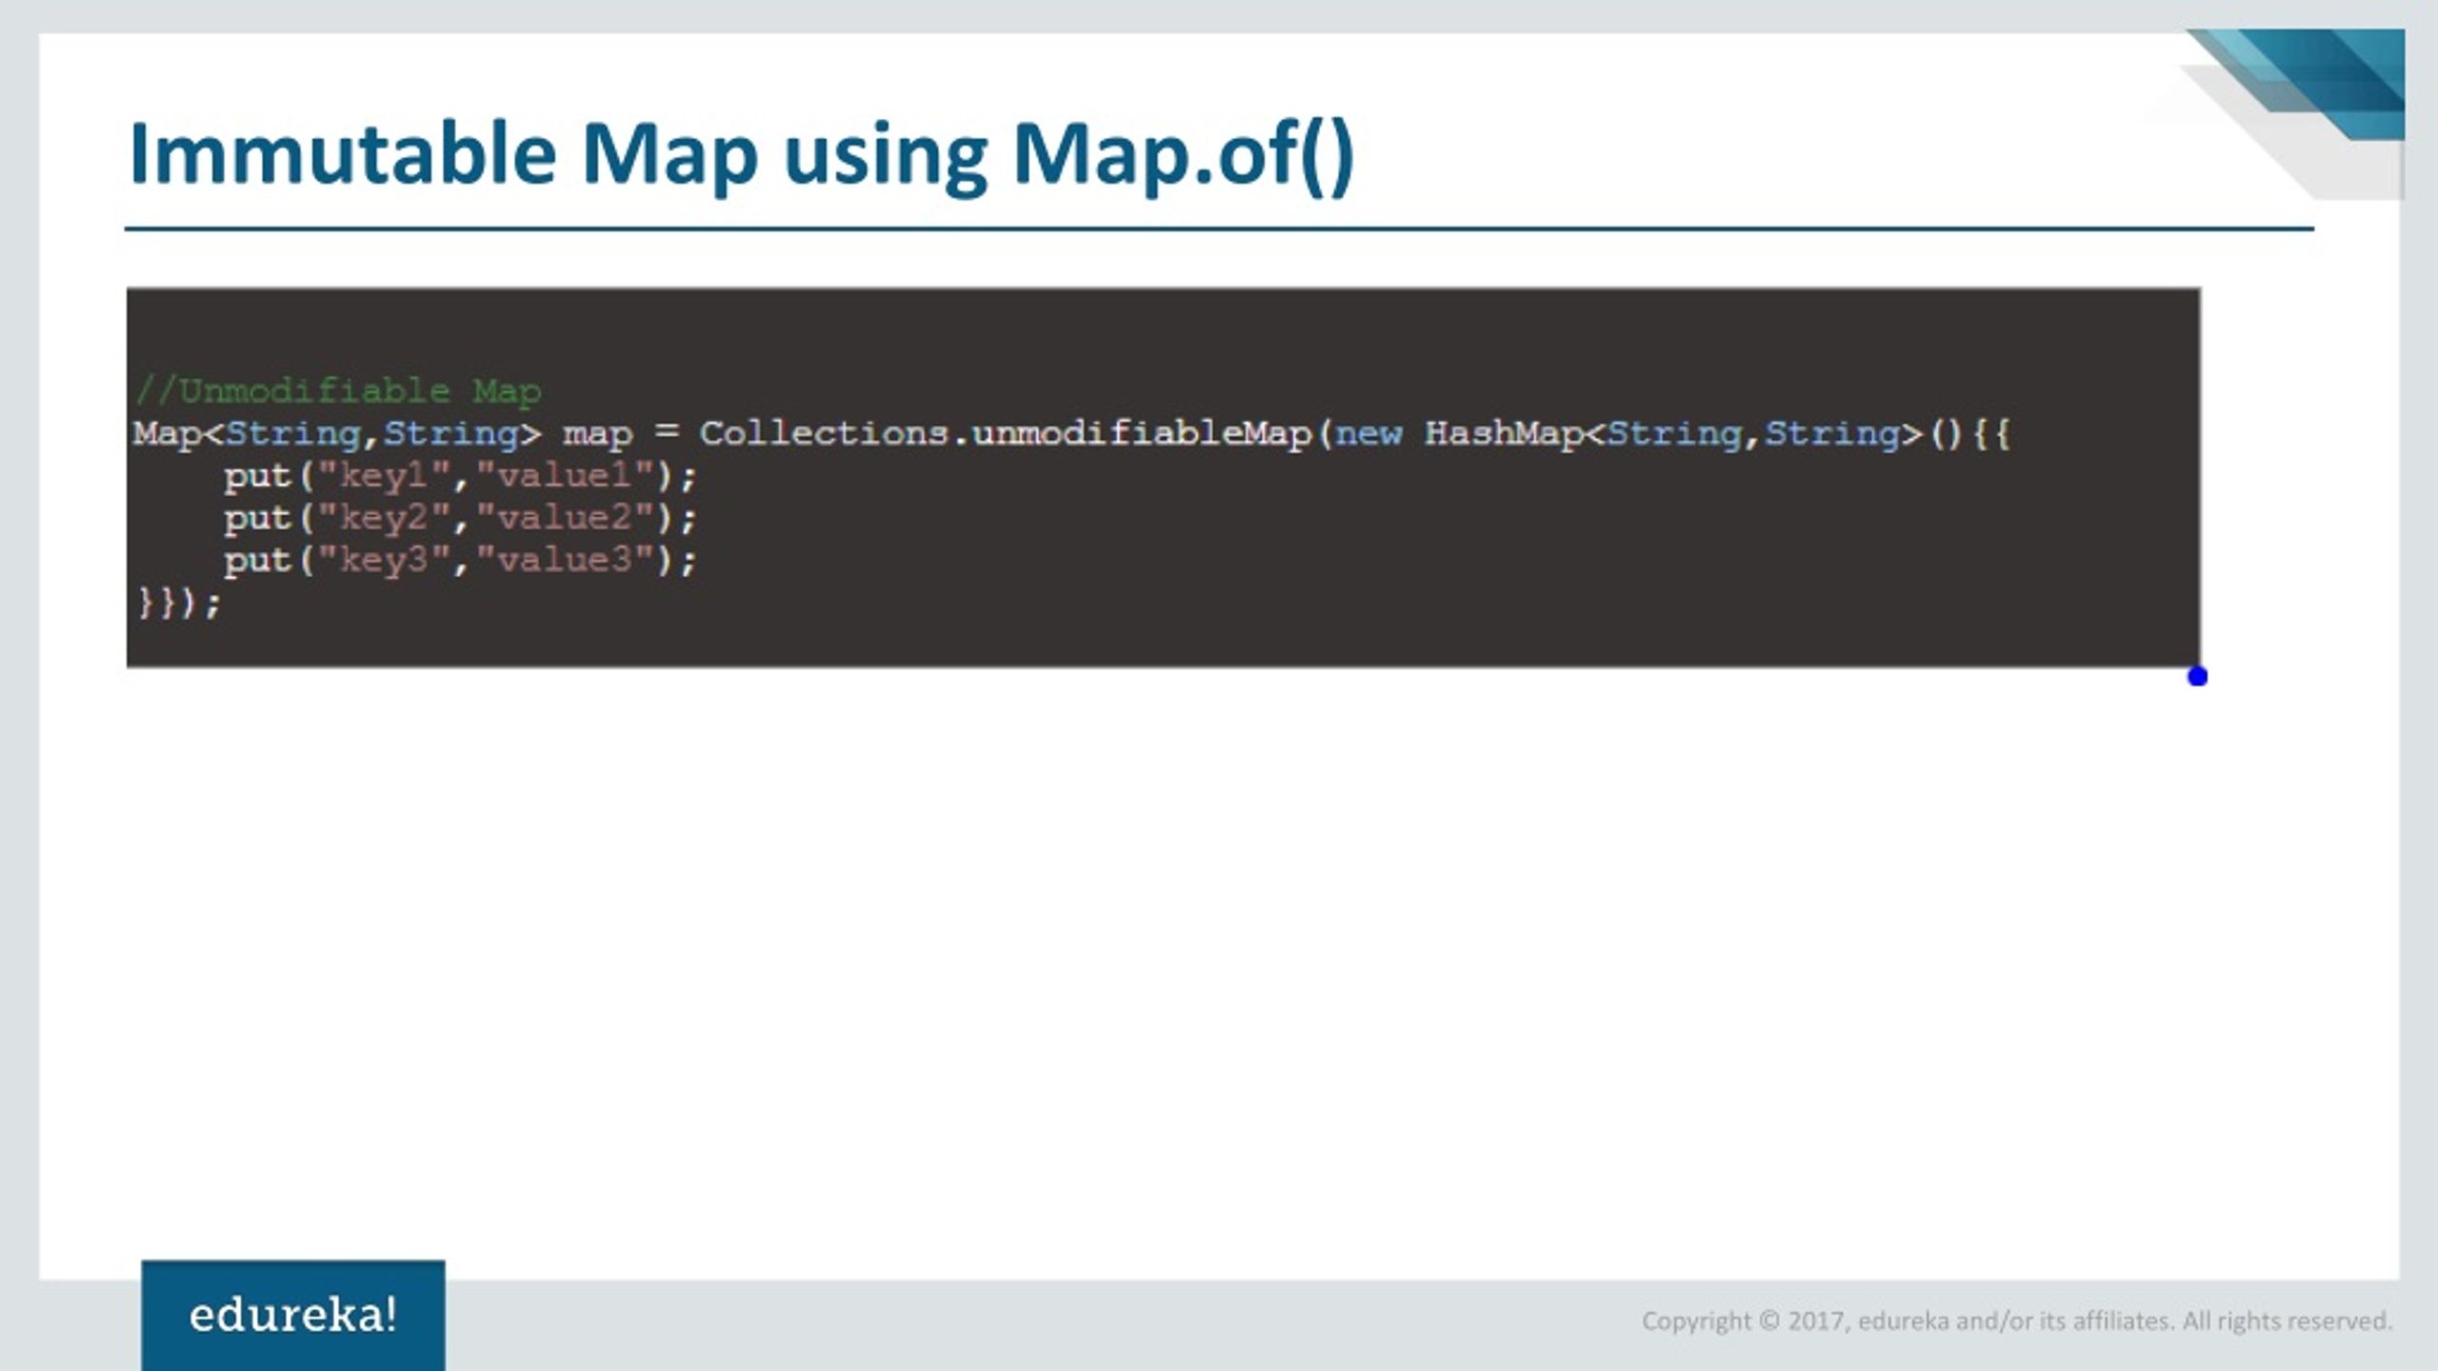Click the blue resize handle below code block
2438x1371 pixels.
tap(2198, 675)
